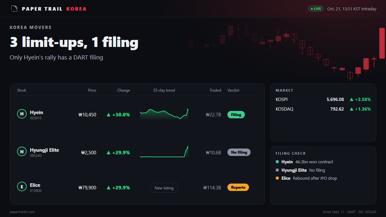Click the LIVE status badge

click(x=316, y=9)
